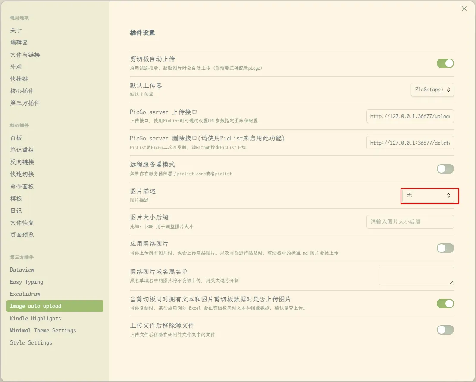Turn on 应用网络图片 switch
The width and height of the screenshot is (476, 382).
point(445,248)
